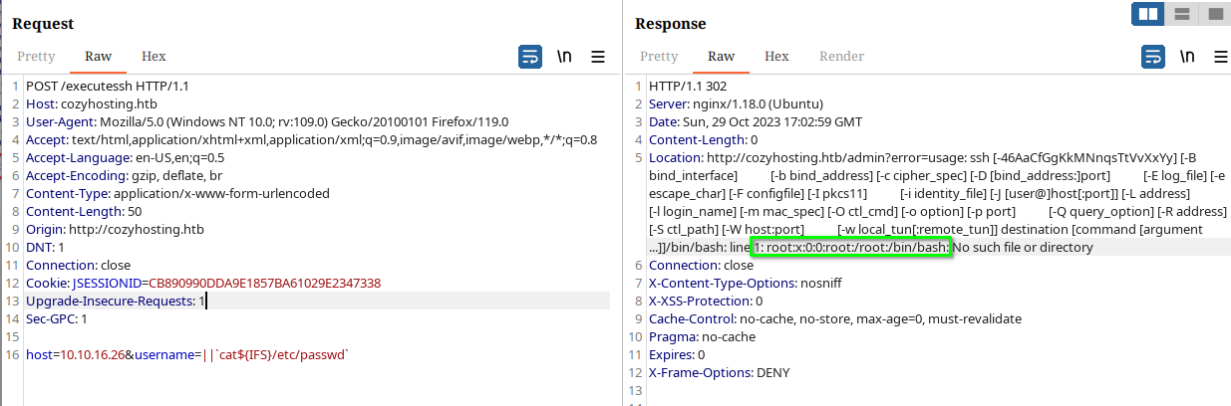Click the Accept-Language: en-US header line
The width and height of the screenshot is (1231, 406).
[x=125, y=158]
